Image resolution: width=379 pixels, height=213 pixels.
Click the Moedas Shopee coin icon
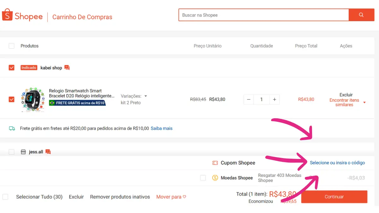point(215,178)
